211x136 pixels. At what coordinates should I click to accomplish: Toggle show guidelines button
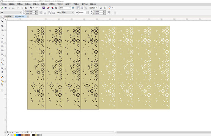pos(86,8)
